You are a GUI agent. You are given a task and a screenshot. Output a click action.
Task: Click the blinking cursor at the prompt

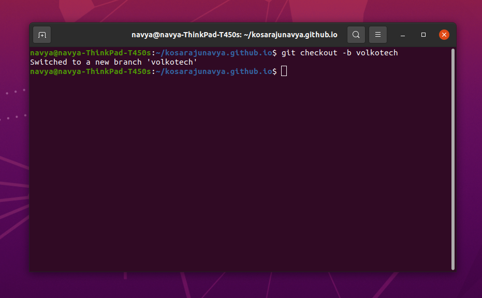tap(284, 71)
